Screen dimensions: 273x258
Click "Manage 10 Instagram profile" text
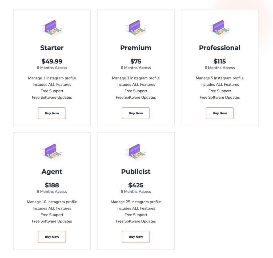click(x=52, y=202)
